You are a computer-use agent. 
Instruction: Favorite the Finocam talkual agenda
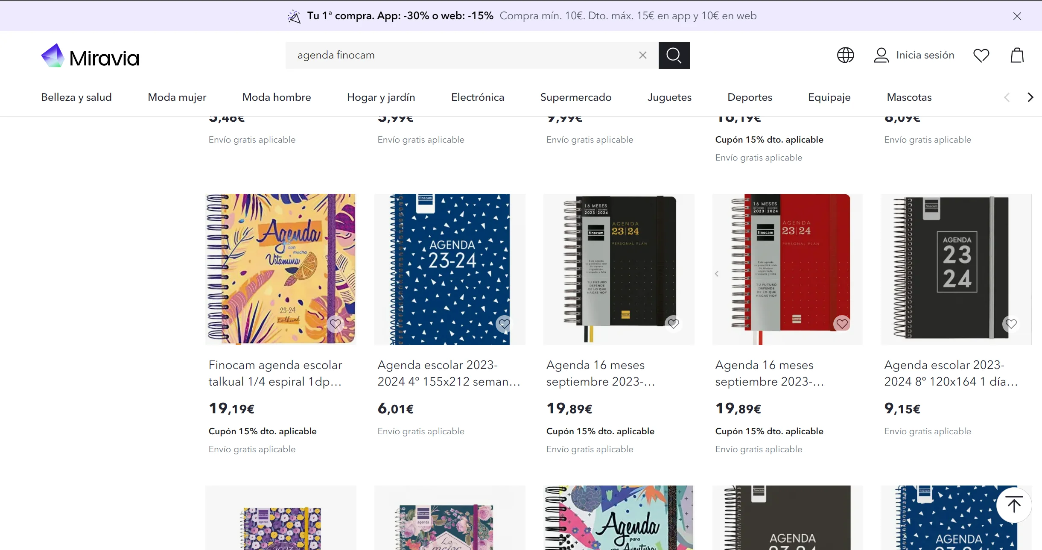(335, 324)
